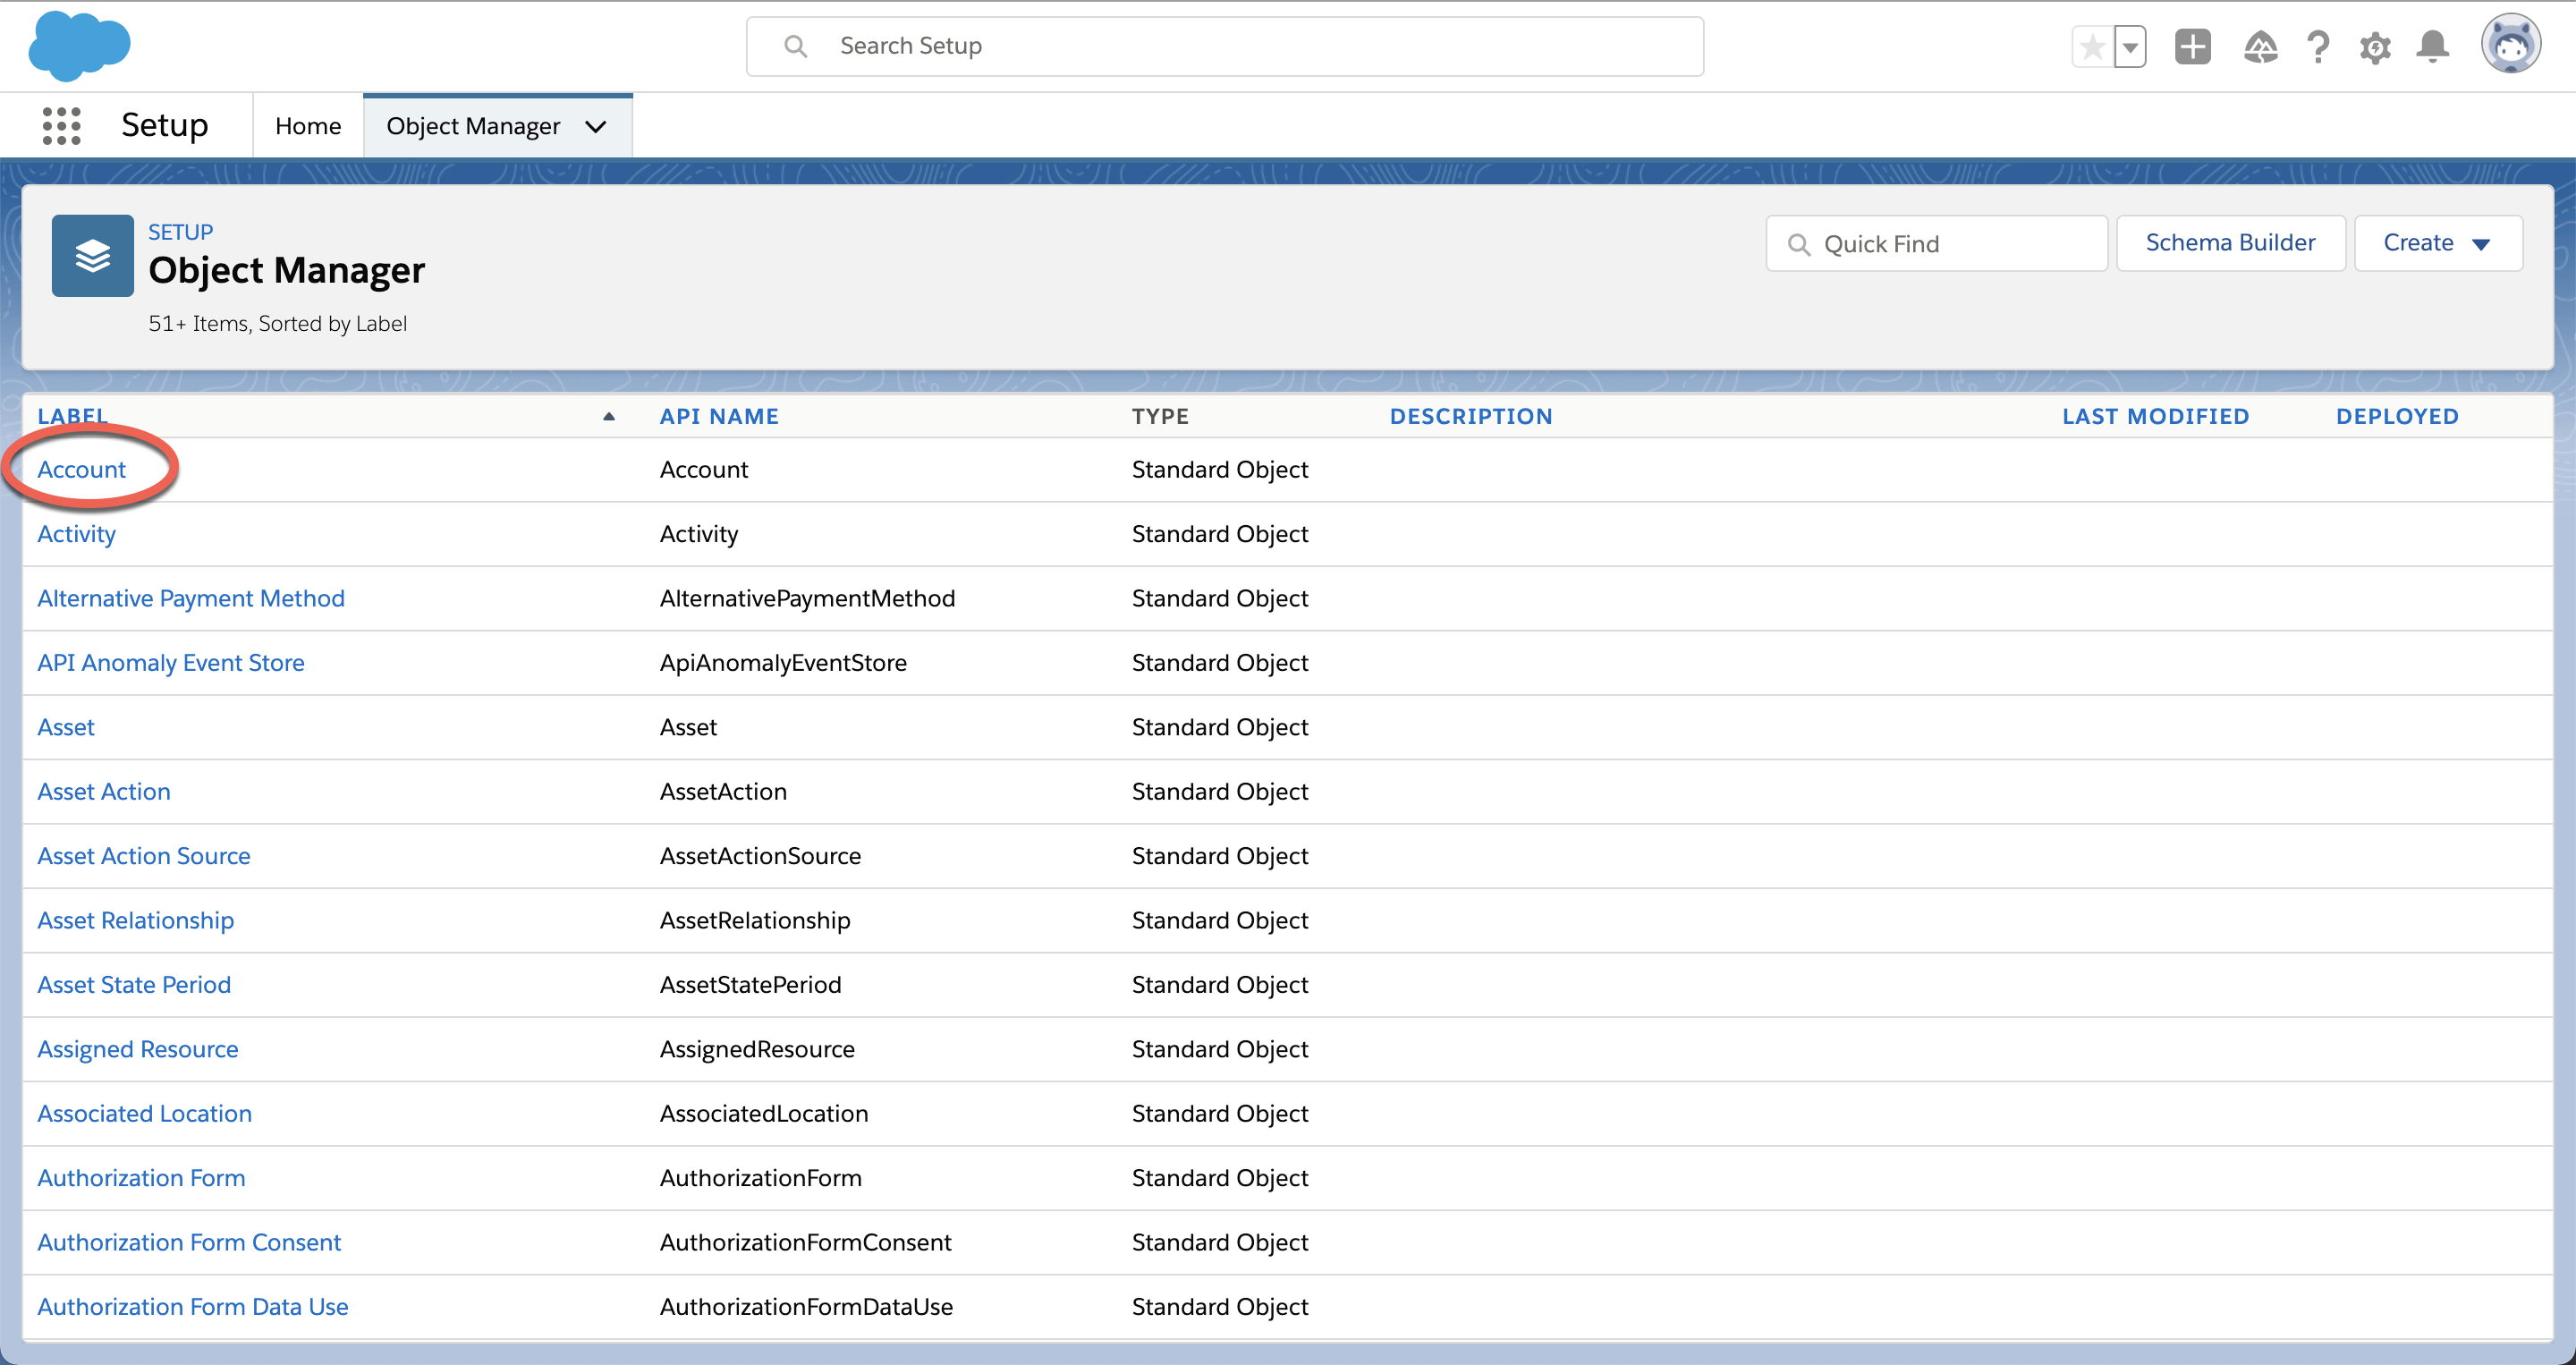Open API Anomaly Event Store
This screenshot has width=2576, height=1365.
click(171, 662)
